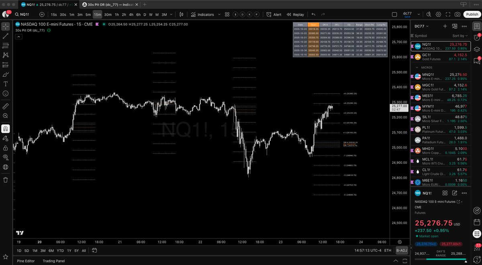Take a chart snapshot with the camera icon
Image resolution: width=482 pixels, height=265 pixels.
point(457,14)
